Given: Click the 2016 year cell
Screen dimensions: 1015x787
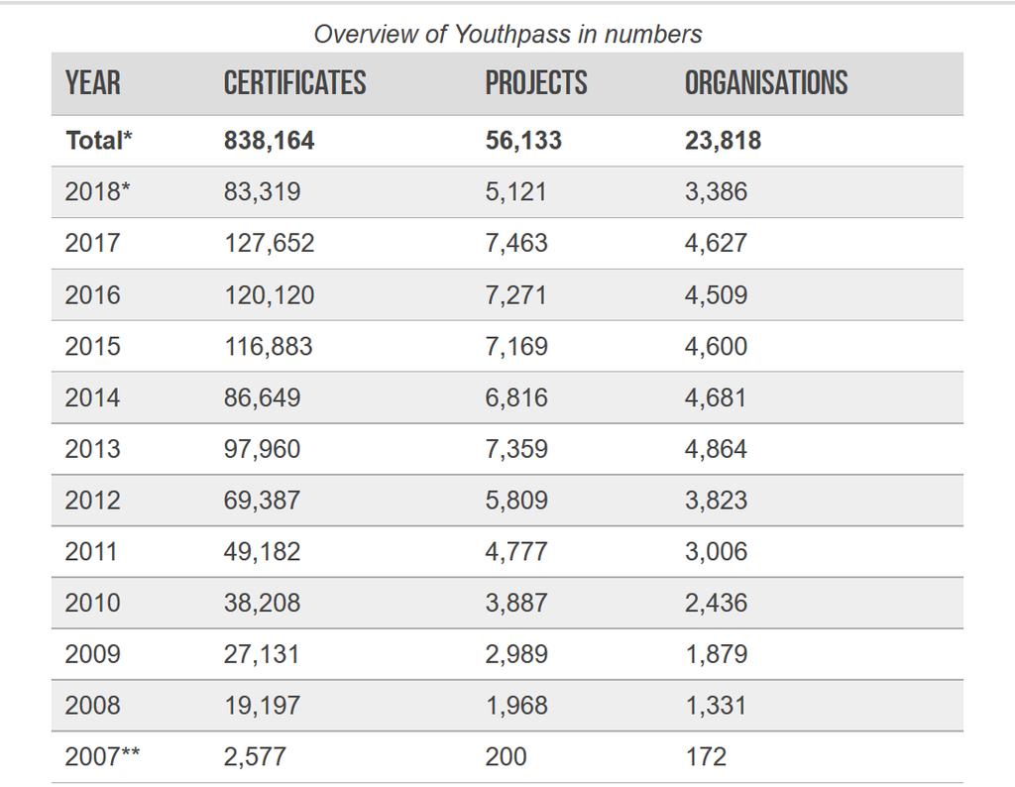Looking at the screenshot, I should pos(92,295).
